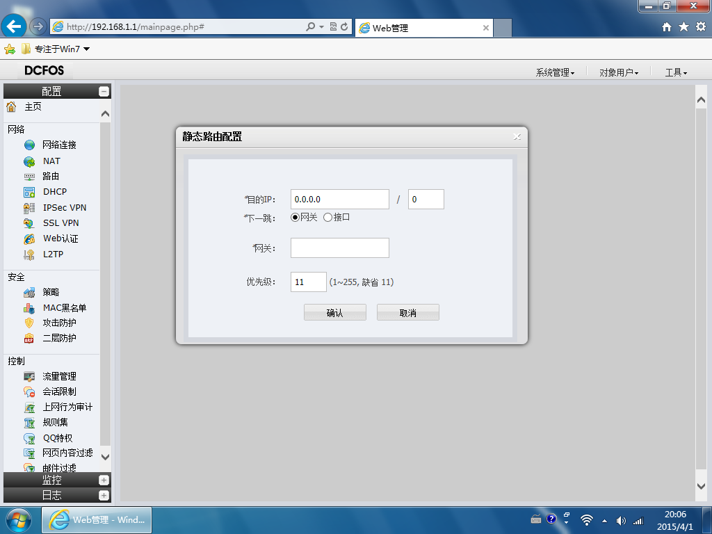Click the 策略 policy icon
Viewport: 712px width, 534px height.
[x=29, y=293]
